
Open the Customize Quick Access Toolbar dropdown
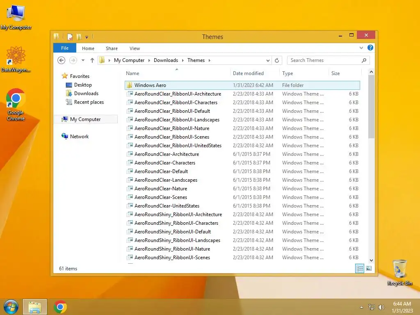pyautogui.click(x=87, y=37)
